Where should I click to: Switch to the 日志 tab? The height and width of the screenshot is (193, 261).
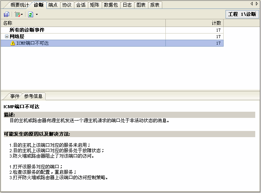(x=127, y=5)
